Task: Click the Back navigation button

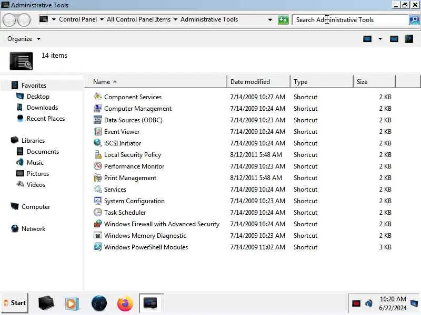Action: pyautogui.click(x=9, y=20)
